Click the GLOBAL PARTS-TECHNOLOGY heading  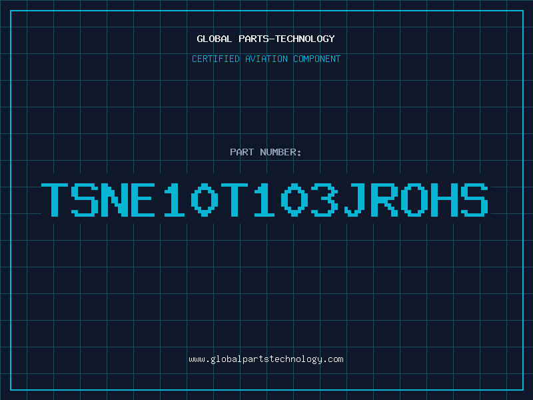(x=266, y=39)
